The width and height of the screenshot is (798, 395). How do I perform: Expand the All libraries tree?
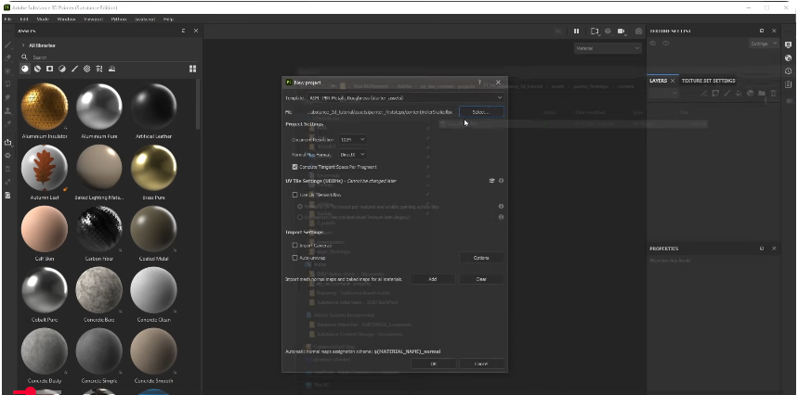point(23,45)
